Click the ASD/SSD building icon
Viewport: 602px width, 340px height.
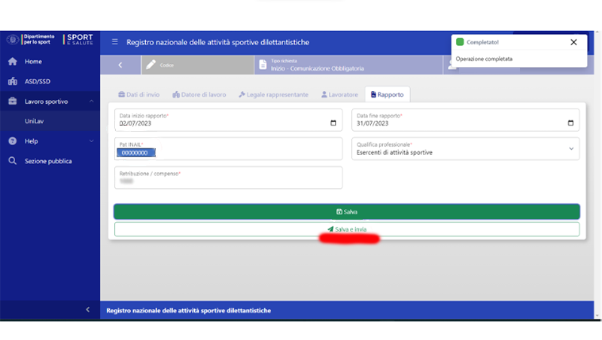[x=12, y=81]
